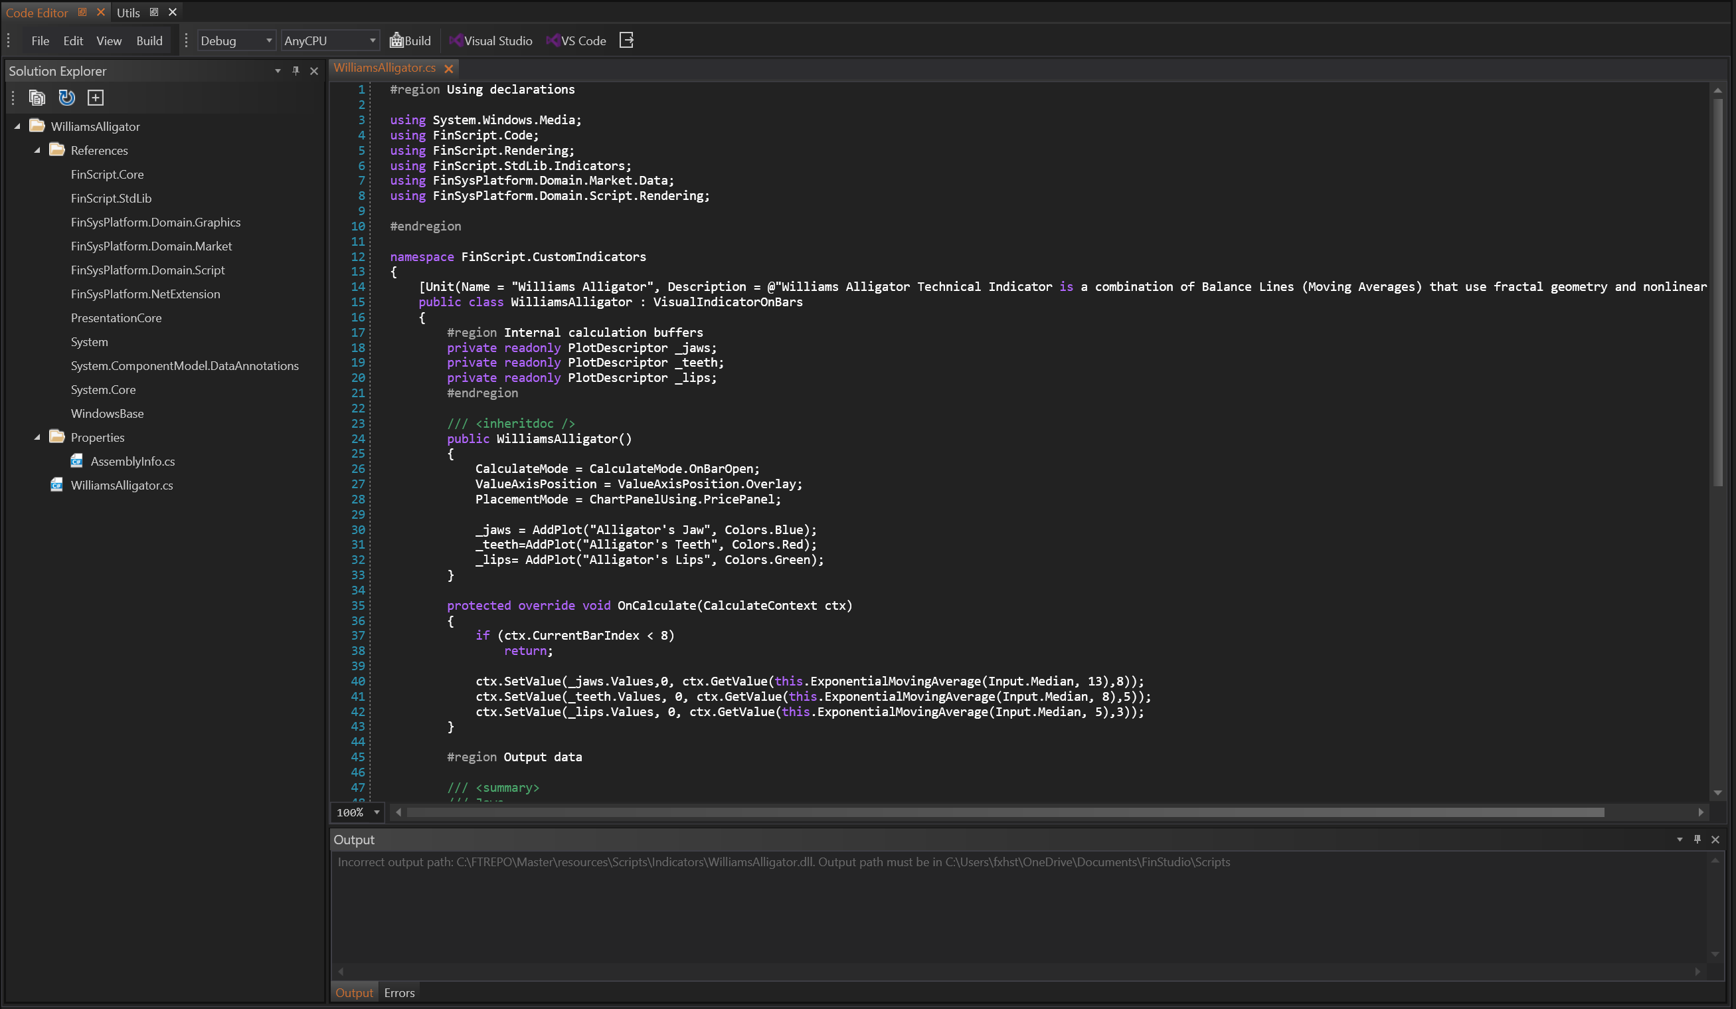
Task: Collapse the Properties folder
Action: point(37,437)
